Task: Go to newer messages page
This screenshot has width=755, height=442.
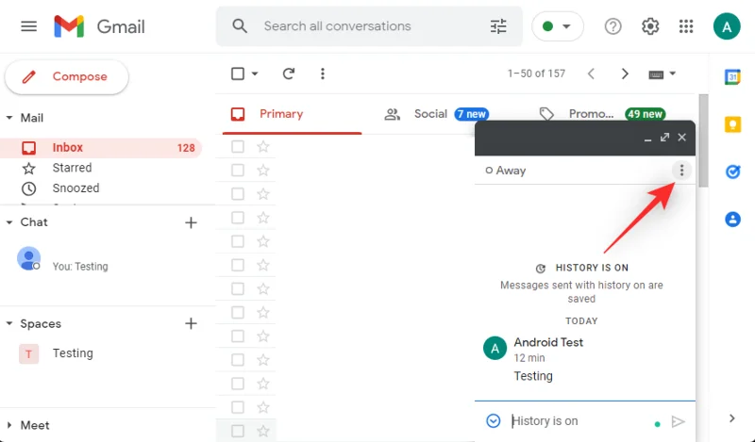Action: [592, 74]
